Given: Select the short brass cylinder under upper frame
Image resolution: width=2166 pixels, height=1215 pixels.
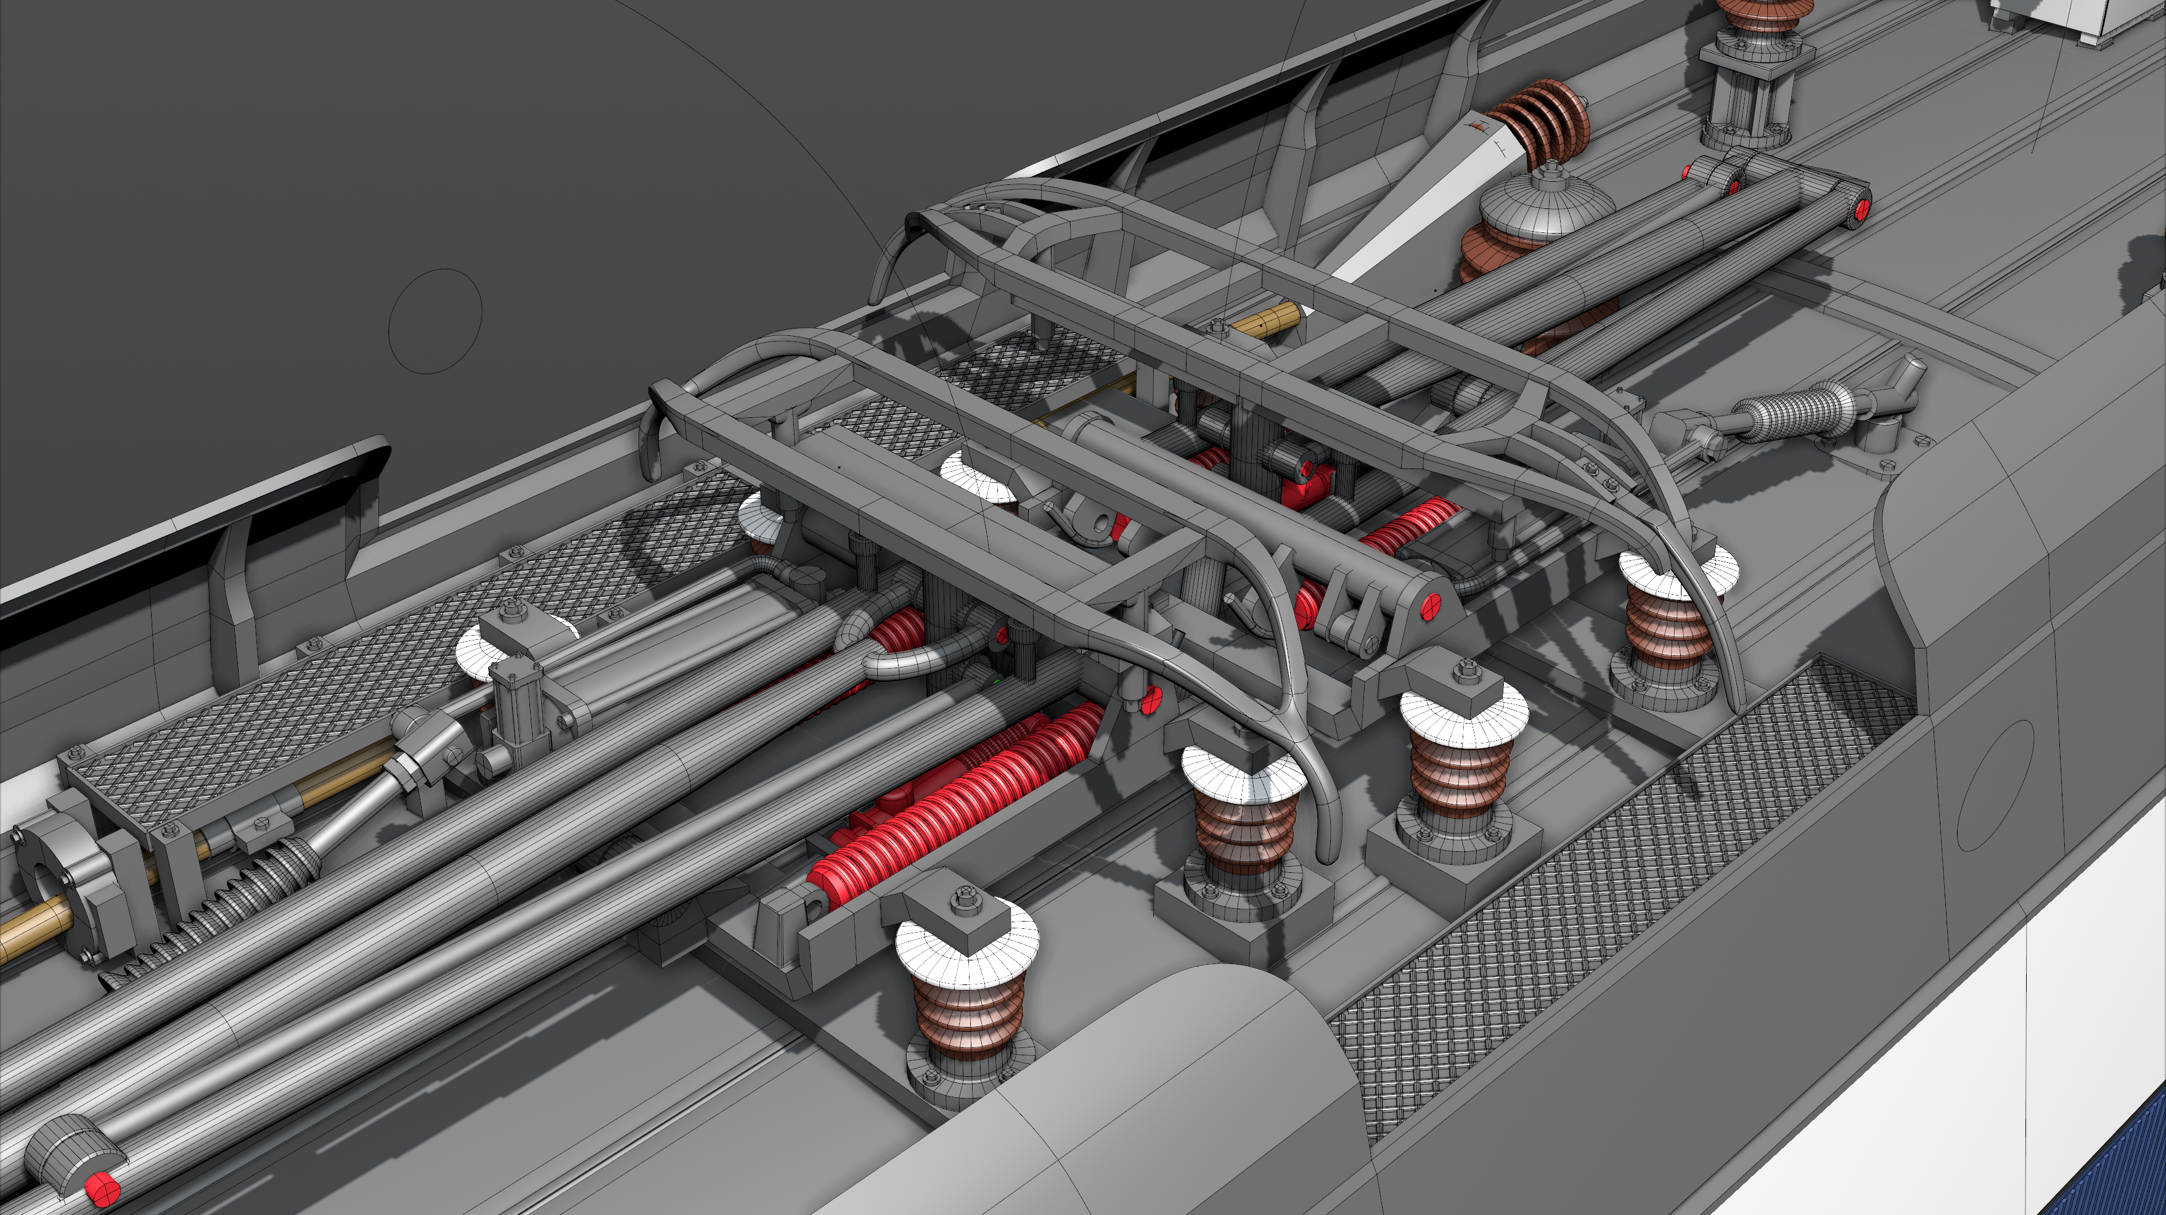Looking at the screenshot, I should pyautogui.click(x=1265, y=322).
